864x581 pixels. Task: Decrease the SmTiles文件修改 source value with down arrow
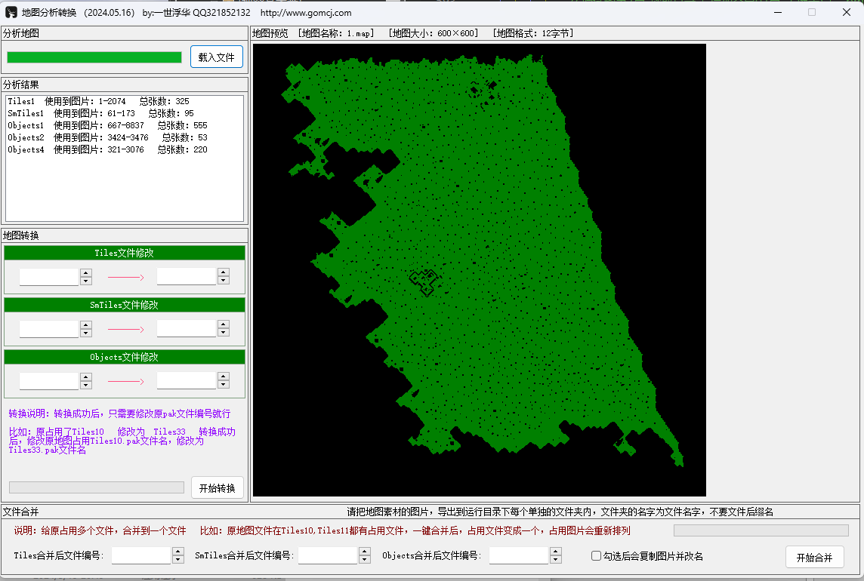(x=86, y=334)
